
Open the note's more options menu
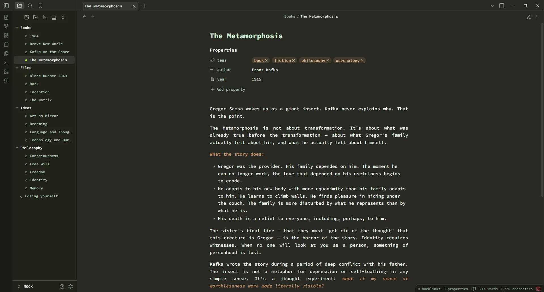537,17
